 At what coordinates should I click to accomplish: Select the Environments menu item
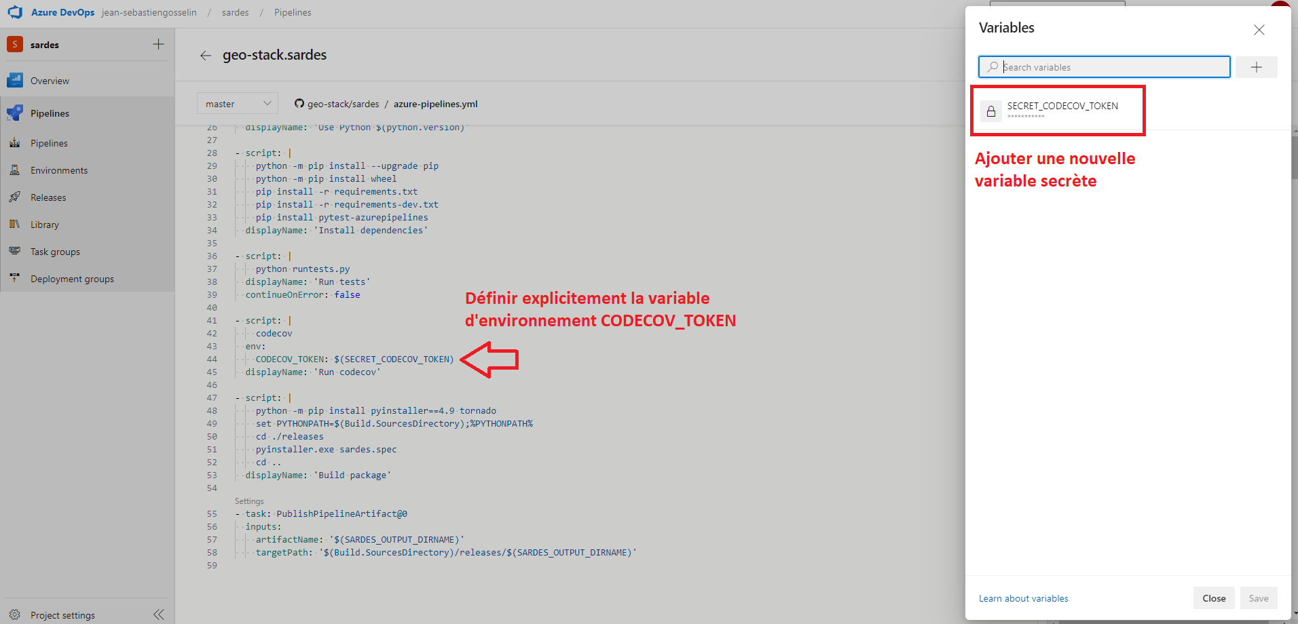click(88, 170)
